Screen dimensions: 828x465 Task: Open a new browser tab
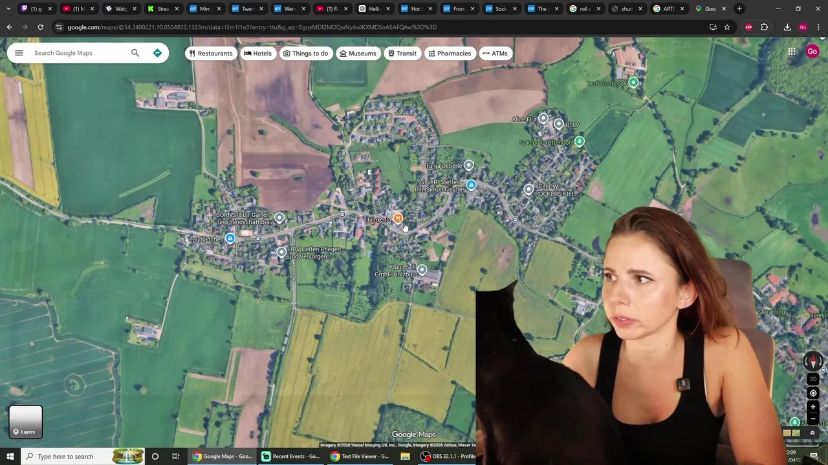point(739,9)
